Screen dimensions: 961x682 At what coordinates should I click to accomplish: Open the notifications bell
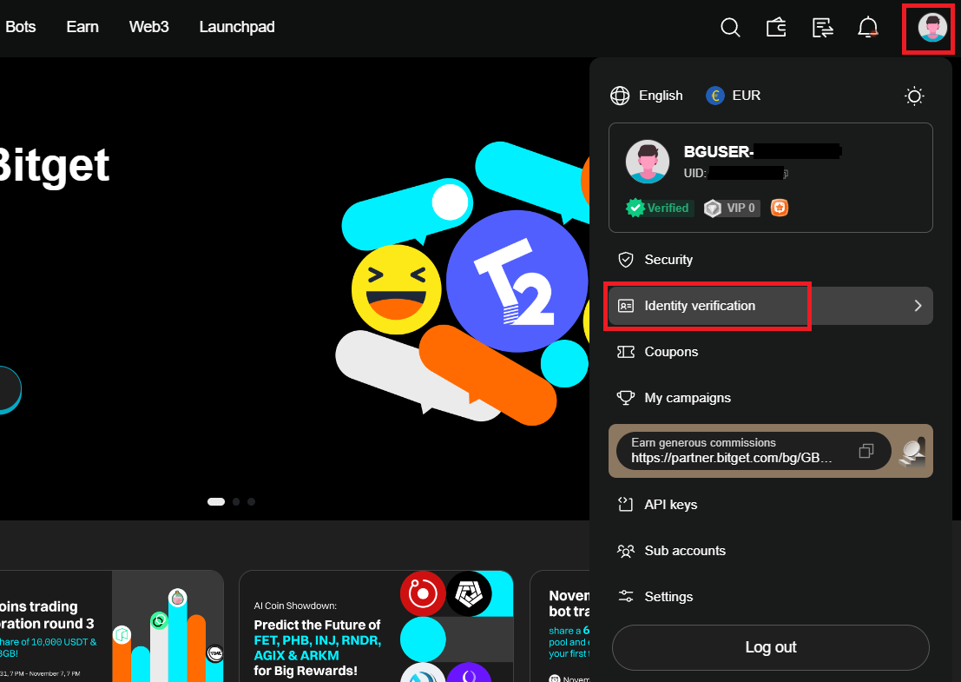coord(868,28)
